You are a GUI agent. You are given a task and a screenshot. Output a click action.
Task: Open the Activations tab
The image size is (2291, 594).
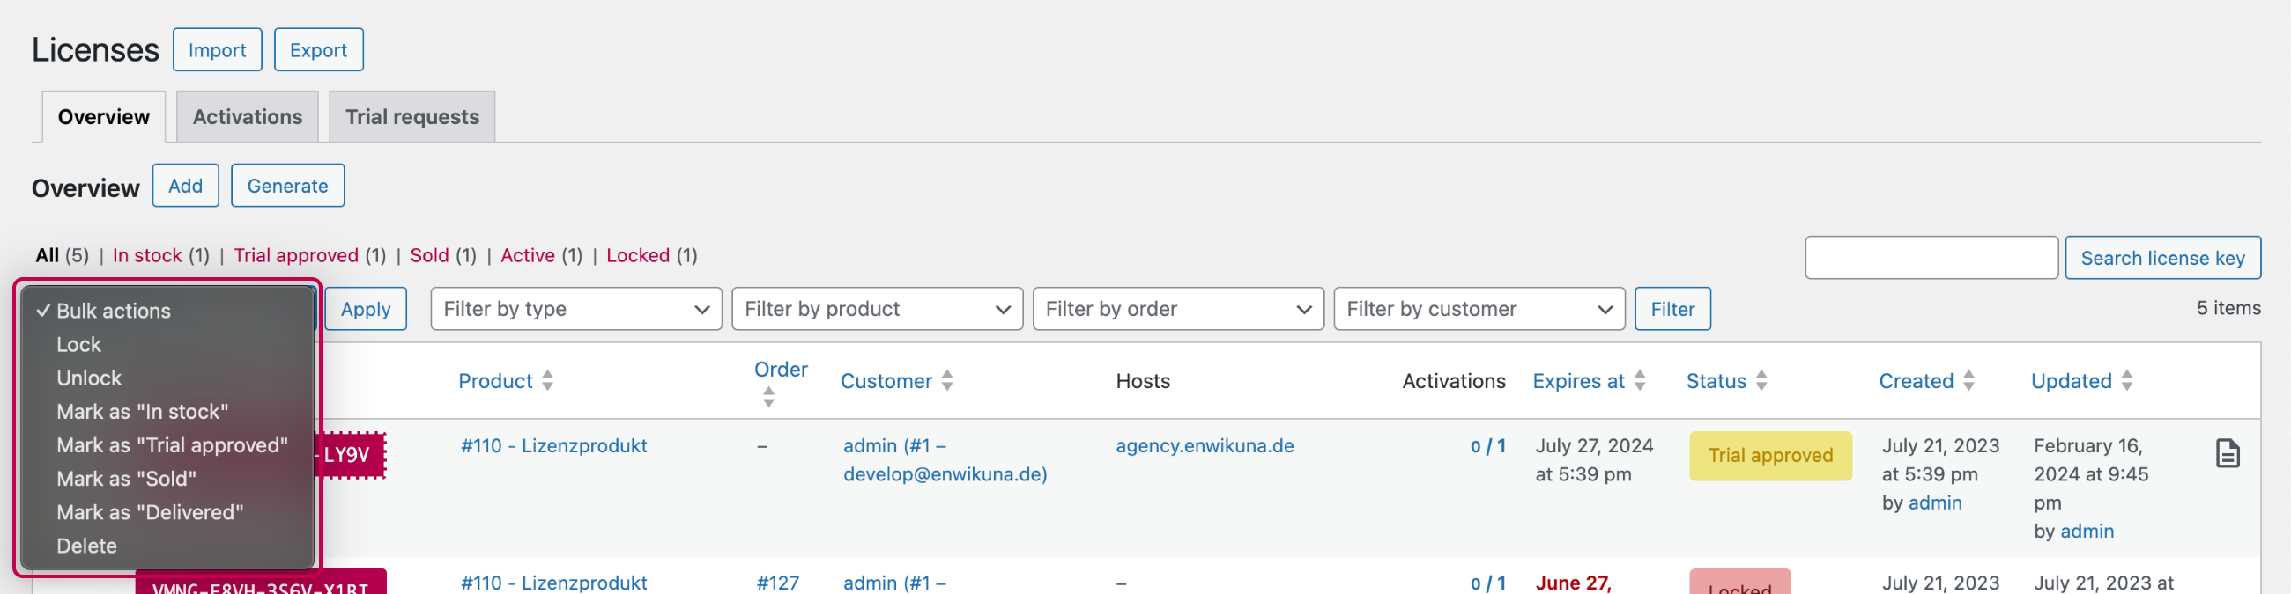tap(248, 116)
